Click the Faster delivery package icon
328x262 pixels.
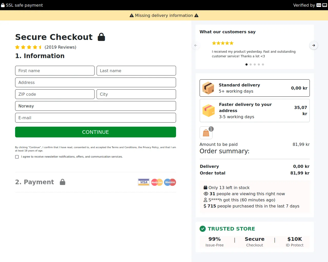click(209, 111)
